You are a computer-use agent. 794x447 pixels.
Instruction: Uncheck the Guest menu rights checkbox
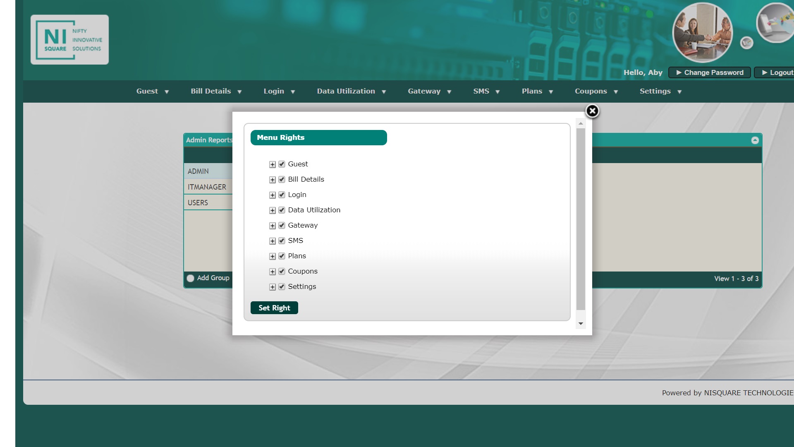point(282,164)
